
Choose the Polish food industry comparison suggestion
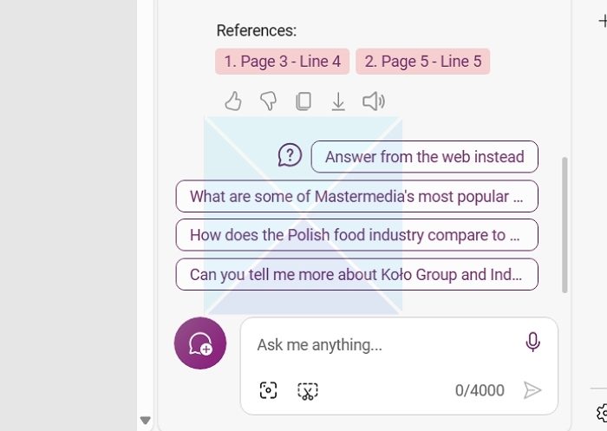point(356,235)
